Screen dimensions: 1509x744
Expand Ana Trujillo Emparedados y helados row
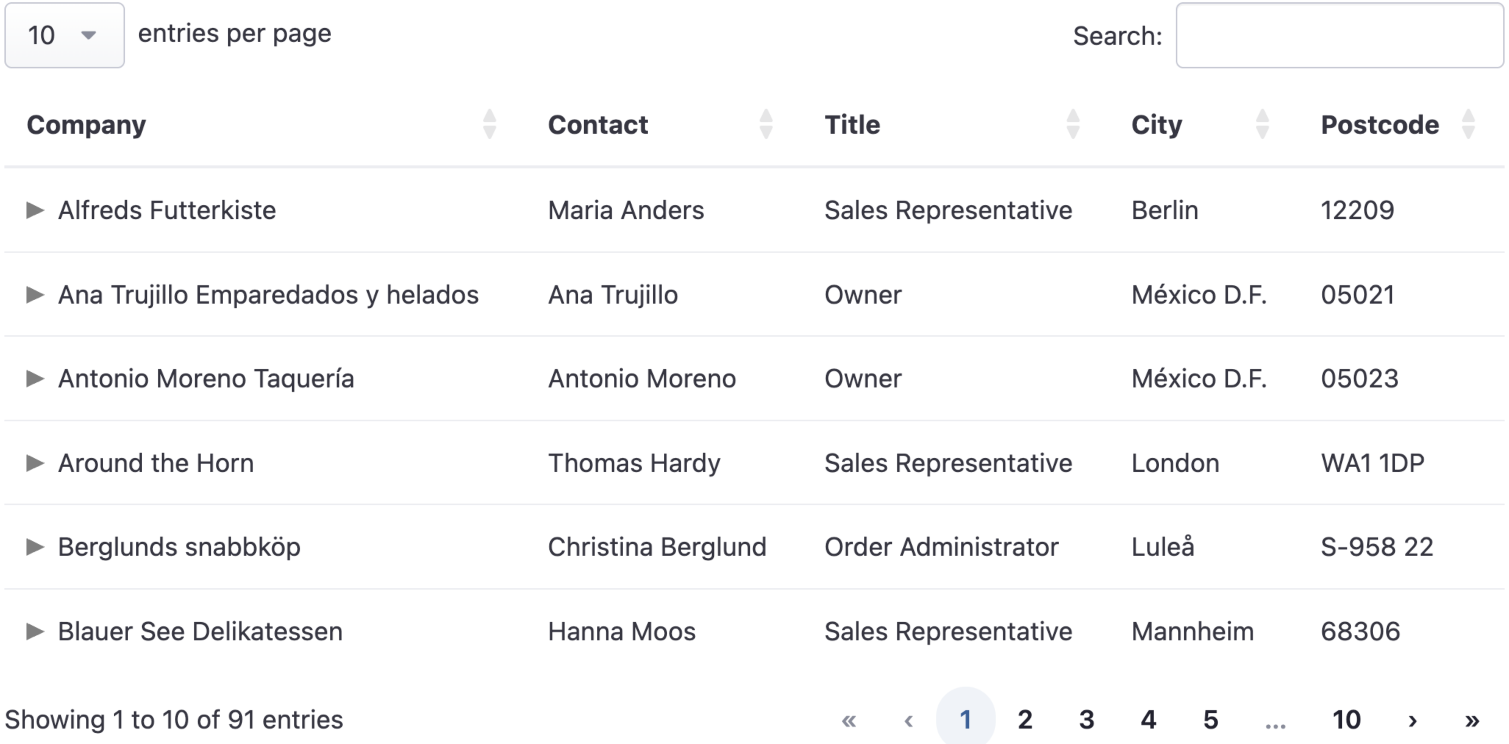35,294
